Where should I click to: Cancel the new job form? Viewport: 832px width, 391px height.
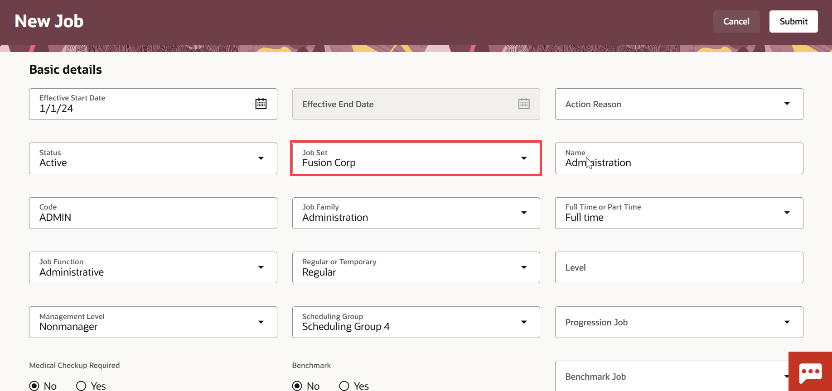(x=736, y=21)
